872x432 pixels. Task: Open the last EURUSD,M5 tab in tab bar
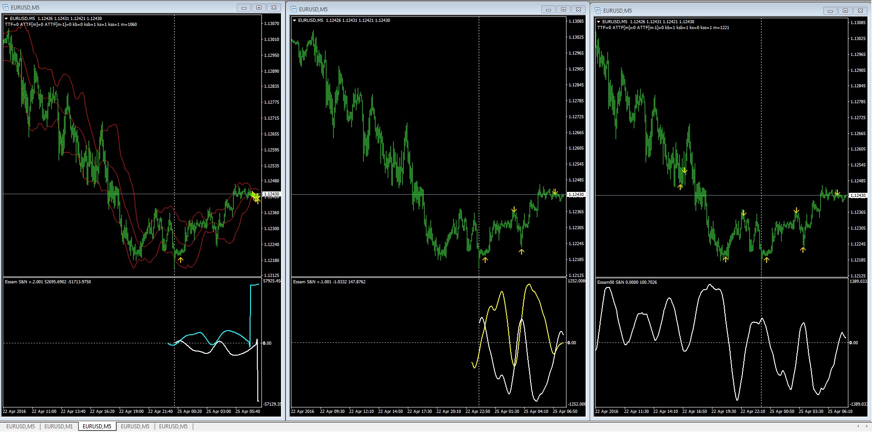[173, 427]
